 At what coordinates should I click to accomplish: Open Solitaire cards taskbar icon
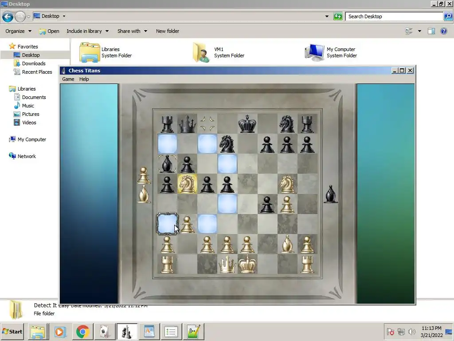105,331
